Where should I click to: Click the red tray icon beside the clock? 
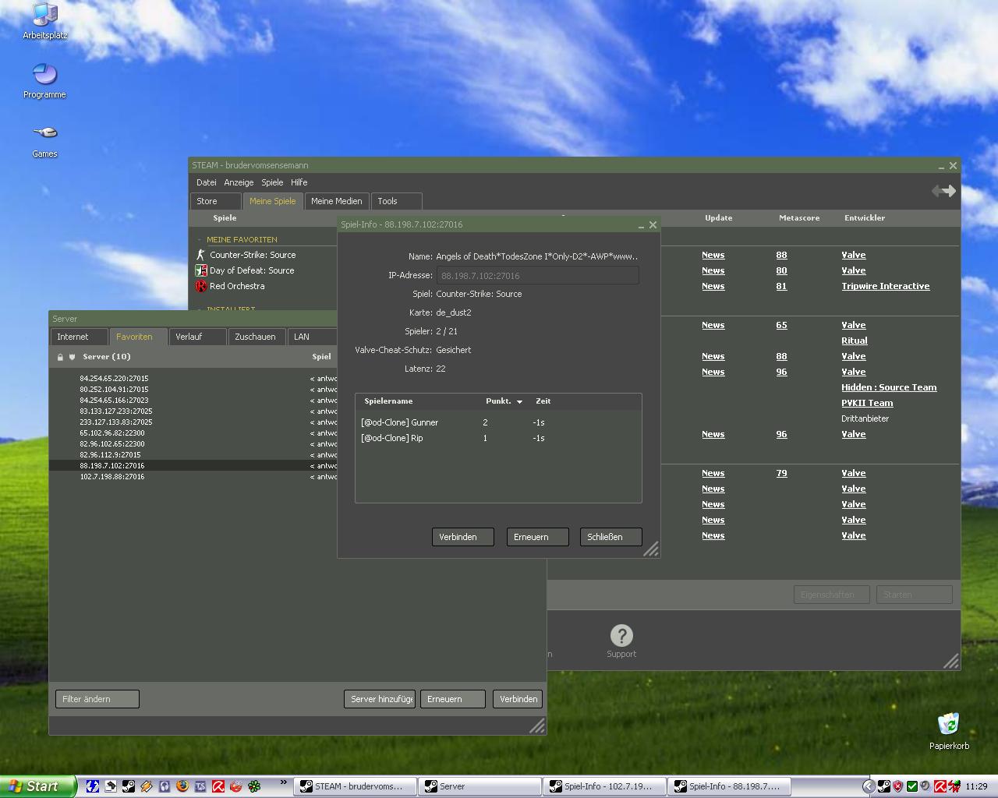(954, 786)
